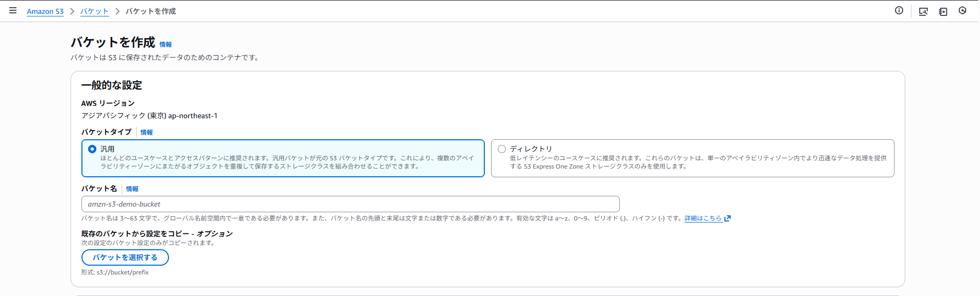Click external link icon beside 詳細はこちら

click(728, 218)
